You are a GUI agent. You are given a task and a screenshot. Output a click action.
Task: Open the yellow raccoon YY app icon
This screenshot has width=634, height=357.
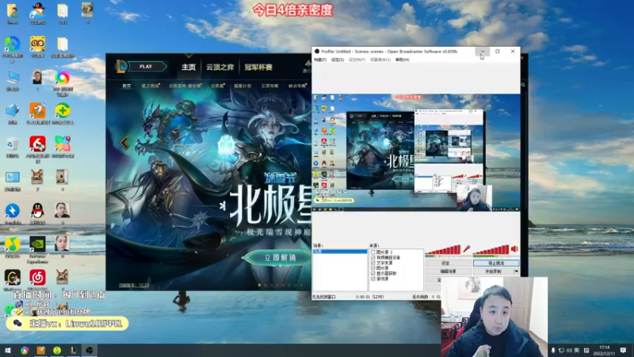(x=37, y=44)
